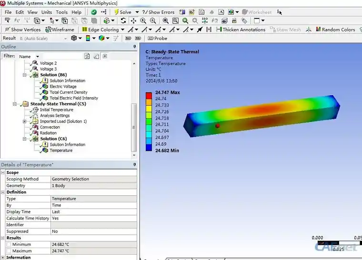This screenshot has height=260, width=362.
Task: Toggle Wireframe display mode
Action: click(x=60, y=30)
